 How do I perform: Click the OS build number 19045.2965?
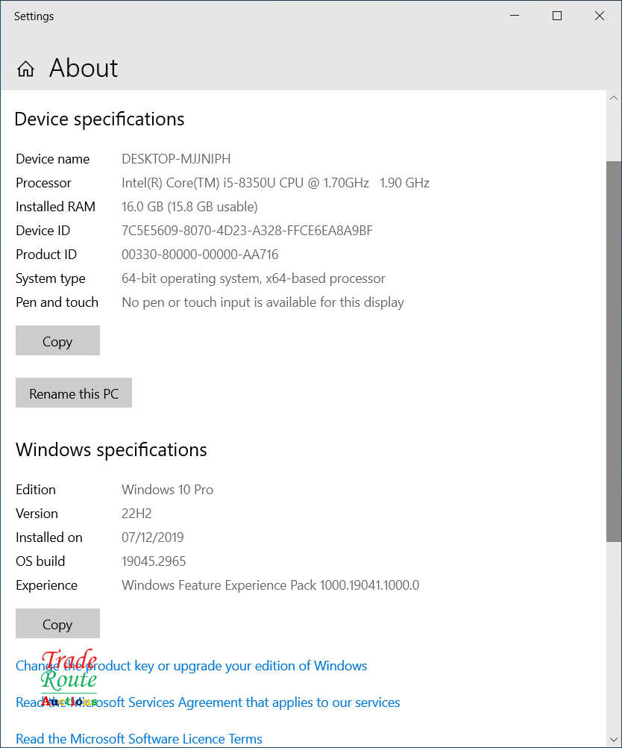pos(154,561)
